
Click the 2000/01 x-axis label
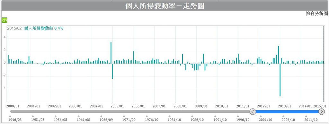point(13,106)
